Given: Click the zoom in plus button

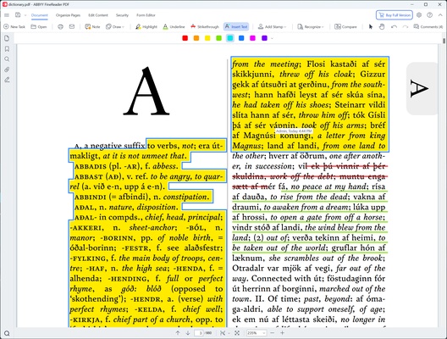Looking at the screenshot, I should pyautogui.click(x=282, y=333).
